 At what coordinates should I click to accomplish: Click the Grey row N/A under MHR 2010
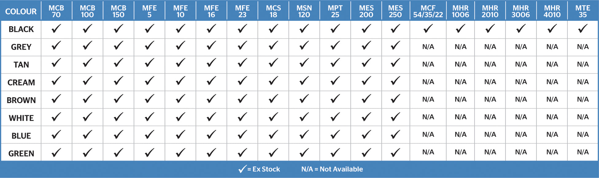490,47
